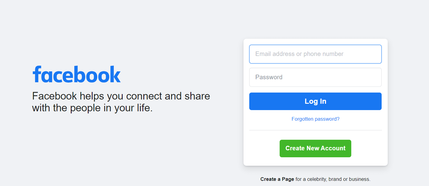Image resolution: width=429 pixels, height=186 pixels.
Task: Open the Forgotten password? link
Action: click(x=315, y=119)
